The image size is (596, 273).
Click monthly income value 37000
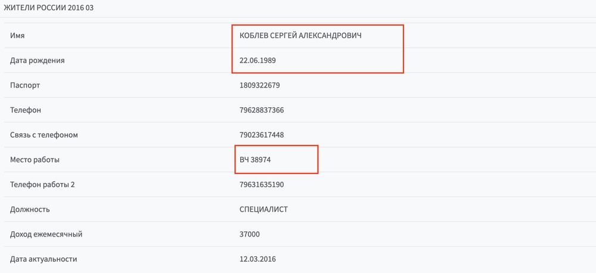[250, 235]
